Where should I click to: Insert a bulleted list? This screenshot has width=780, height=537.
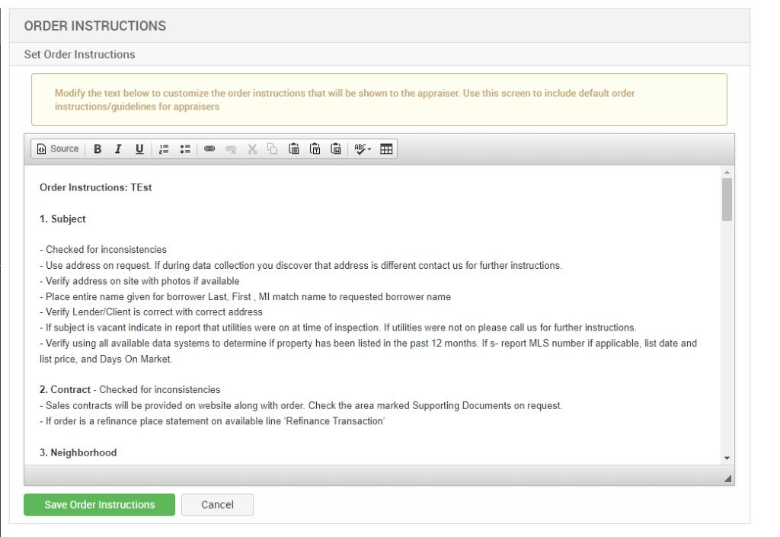click(185, 149)
